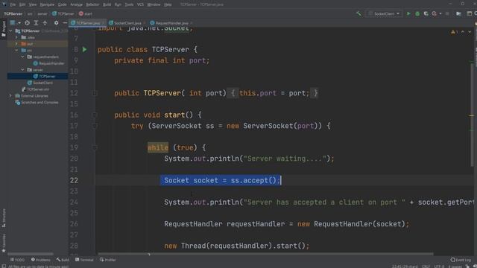The height and width of the screenshot is (268, 477).
Task: Click the warning indicator in editor corner
Action: [455, 32]
